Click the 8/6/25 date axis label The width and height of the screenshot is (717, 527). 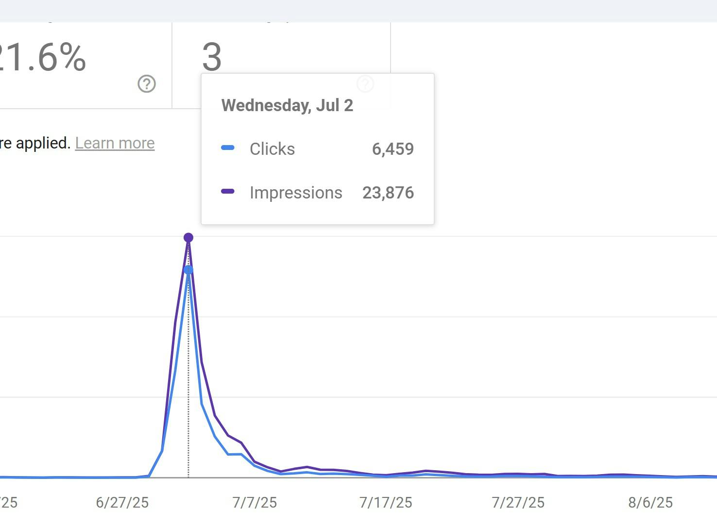[x=650, y=502]
